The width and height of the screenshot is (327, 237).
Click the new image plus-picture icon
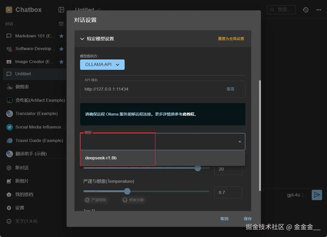point(9,181)
